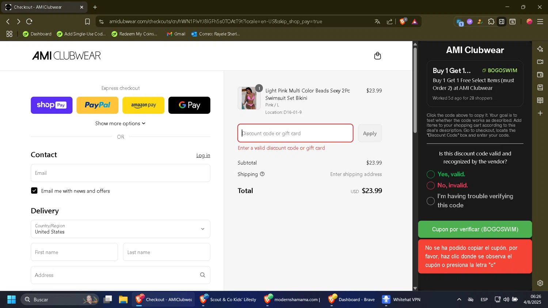The height and width of the screenshot is (308, 548).
Task: Click the address search magnifier icon
Action: pos(202,275)
